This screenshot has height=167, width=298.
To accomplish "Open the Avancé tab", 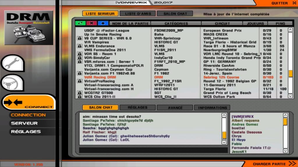I will click(x=175, y=108).
